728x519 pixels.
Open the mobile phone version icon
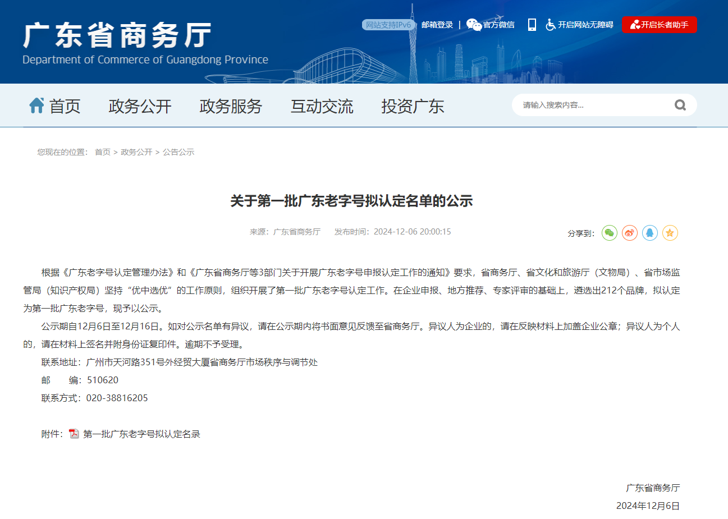532,25
